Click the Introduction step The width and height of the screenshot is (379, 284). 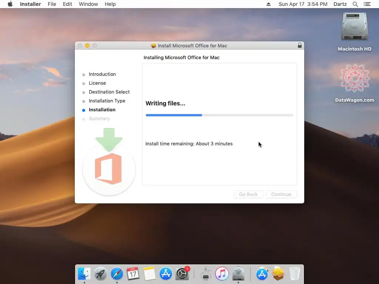(x=102, y=74)
